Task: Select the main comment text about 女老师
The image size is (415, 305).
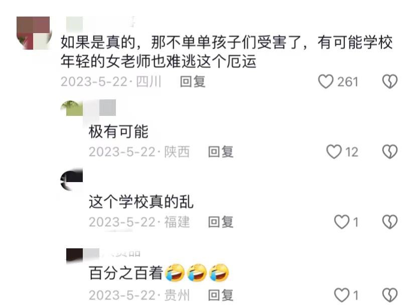Action: pos(226,52)
